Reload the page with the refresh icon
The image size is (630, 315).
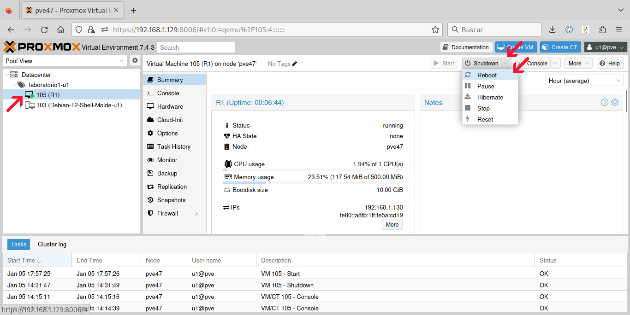click(x=44, y=29)
